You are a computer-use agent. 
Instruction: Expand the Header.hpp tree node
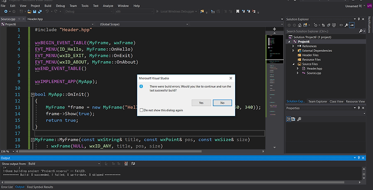(x=297, y=68)
